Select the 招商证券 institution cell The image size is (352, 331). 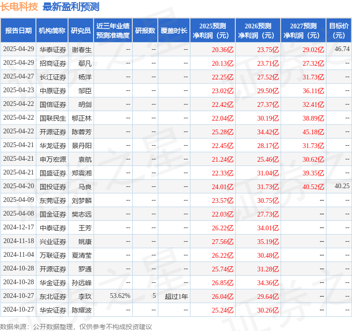tap(53, 63)
